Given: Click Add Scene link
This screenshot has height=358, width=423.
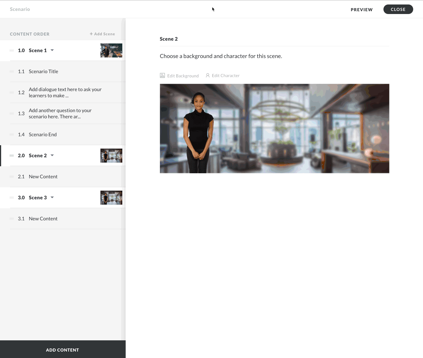Looking at the screenshot, I should [102, 34].
